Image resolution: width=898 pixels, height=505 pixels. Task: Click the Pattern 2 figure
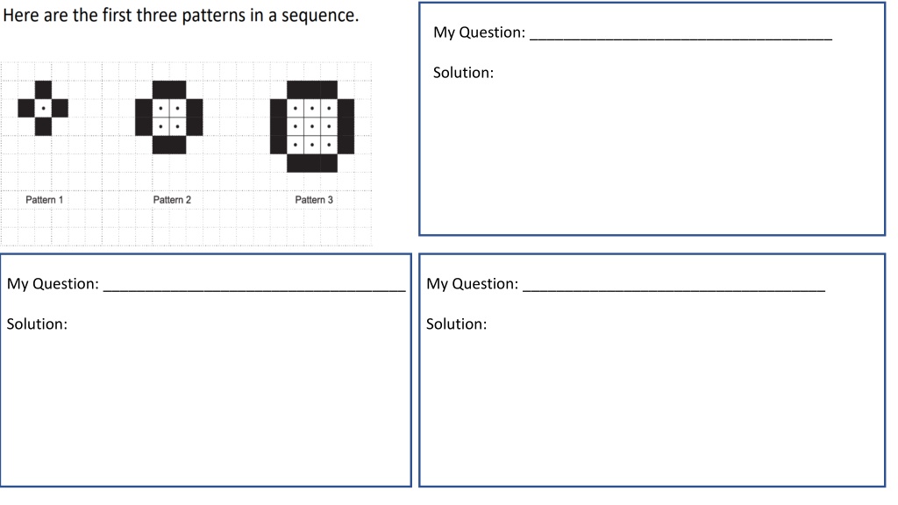169,117
